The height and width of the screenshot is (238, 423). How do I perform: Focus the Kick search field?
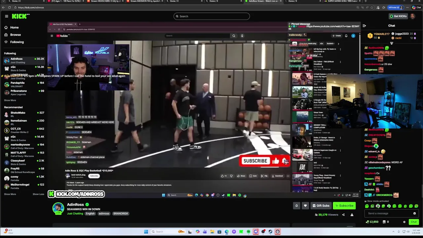pos(211,16)
